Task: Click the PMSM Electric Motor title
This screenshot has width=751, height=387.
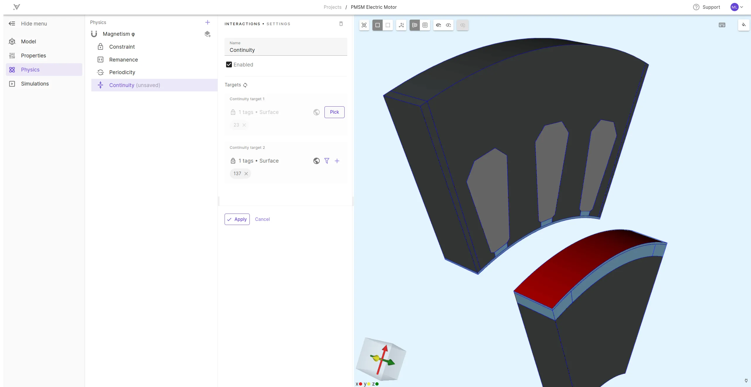Action: (374, 7)
